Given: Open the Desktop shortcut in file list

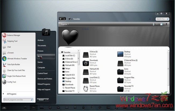Looking at the screenshot, I should [120, 54].
